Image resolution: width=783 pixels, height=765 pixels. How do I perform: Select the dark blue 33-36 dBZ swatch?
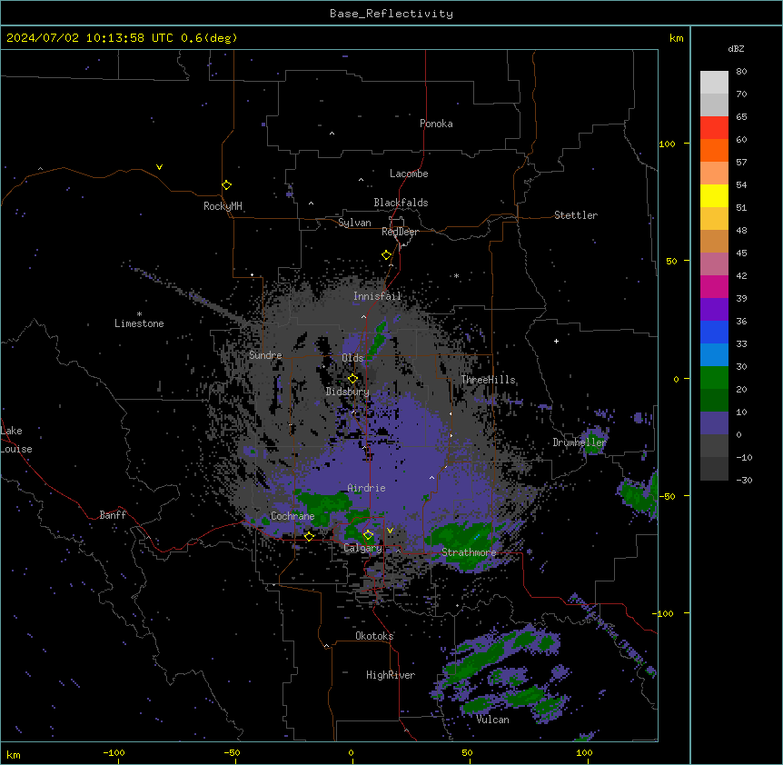pyautogui.click(x=714, y=332)
